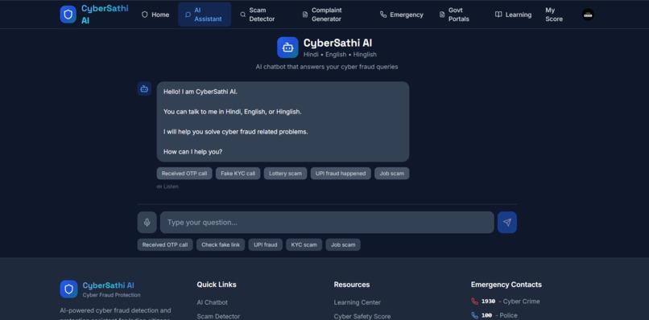
Task: Select the AI Assistant nav tab
Action: click(x=205, y=14)
